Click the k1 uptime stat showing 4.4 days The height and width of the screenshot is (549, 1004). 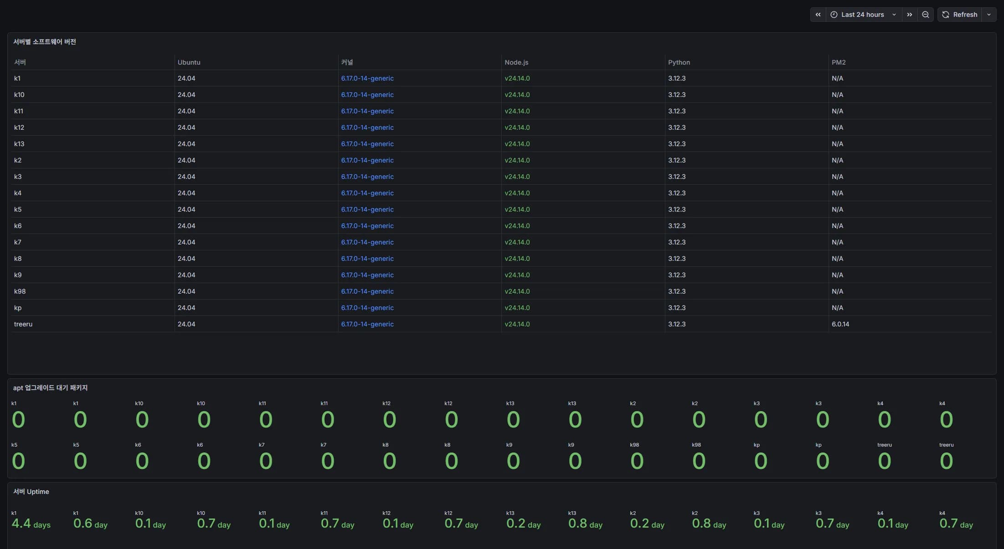31,523
